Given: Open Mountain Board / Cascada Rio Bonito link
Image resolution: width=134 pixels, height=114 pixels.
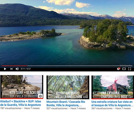Looking at the screenshot, I should pyautogui.click(x=66, y=103).
